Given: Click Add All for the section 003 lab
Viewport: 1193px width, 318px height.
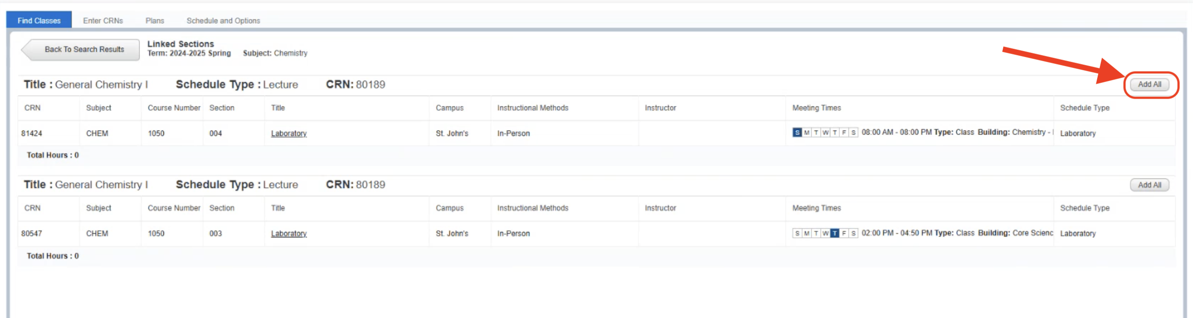Looking at the screenshot, I should point(1149,185).
